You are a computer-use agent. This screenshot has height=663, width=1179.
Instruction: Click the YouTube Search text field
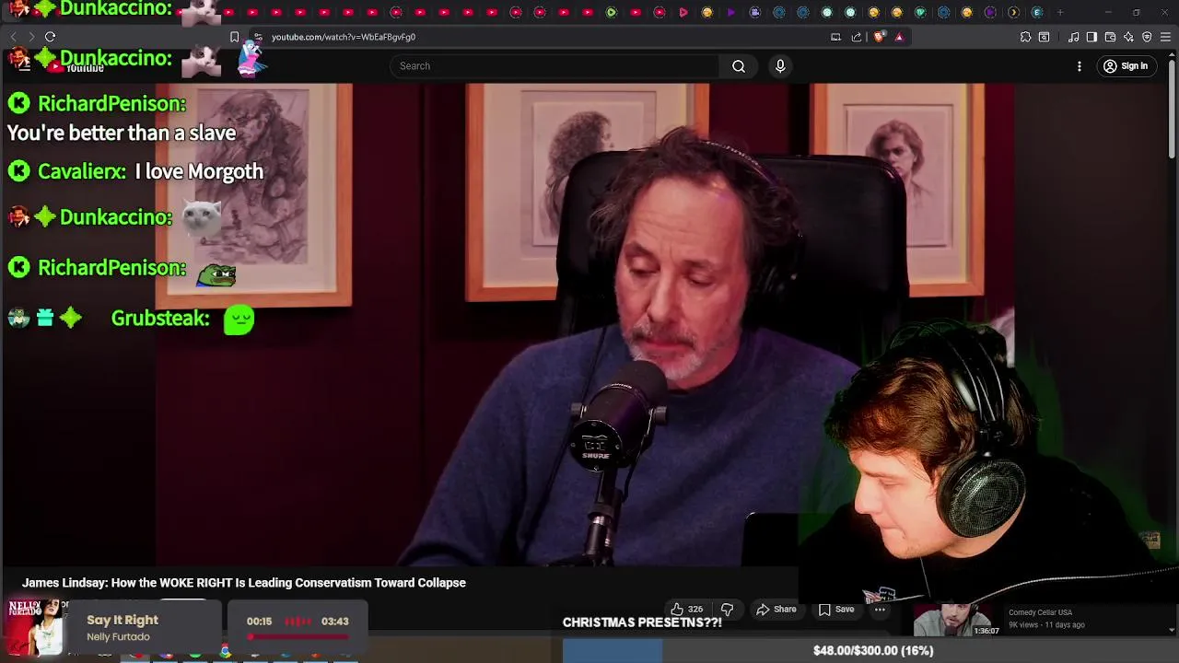554,65
